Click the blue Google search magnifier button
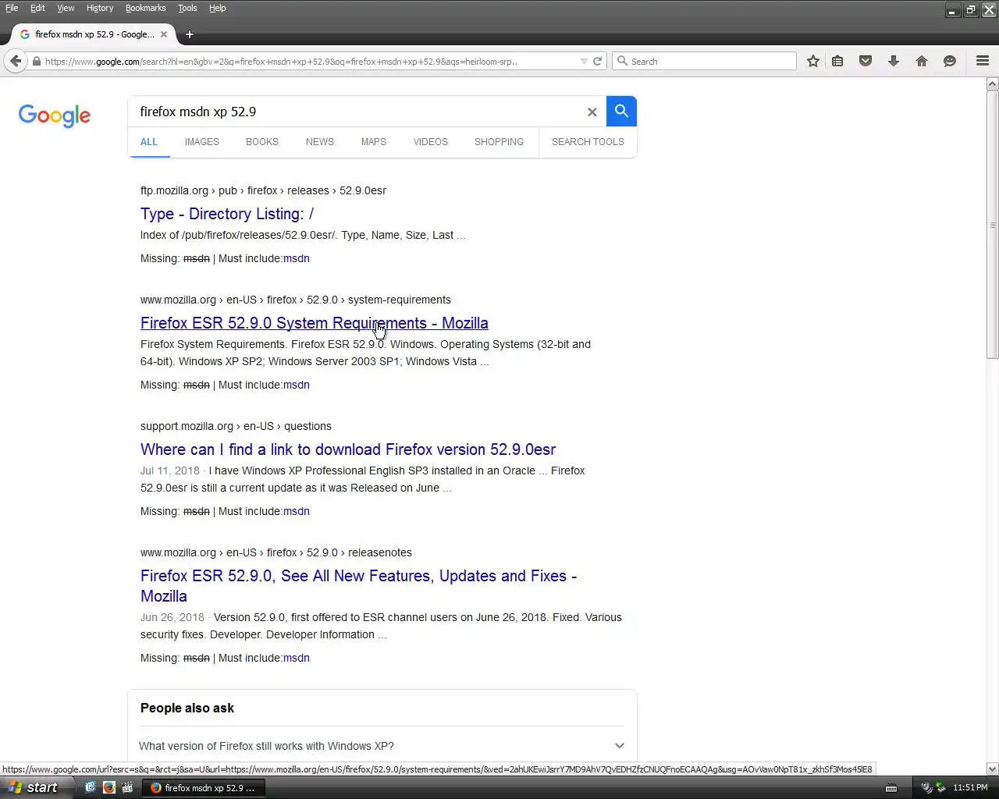The height and width of the screenshot is (799, 999). [621, 112]
